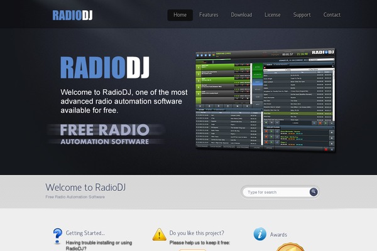Select 'Having trouble installing or using RadioDJ?' text

[x=99, y=245]
